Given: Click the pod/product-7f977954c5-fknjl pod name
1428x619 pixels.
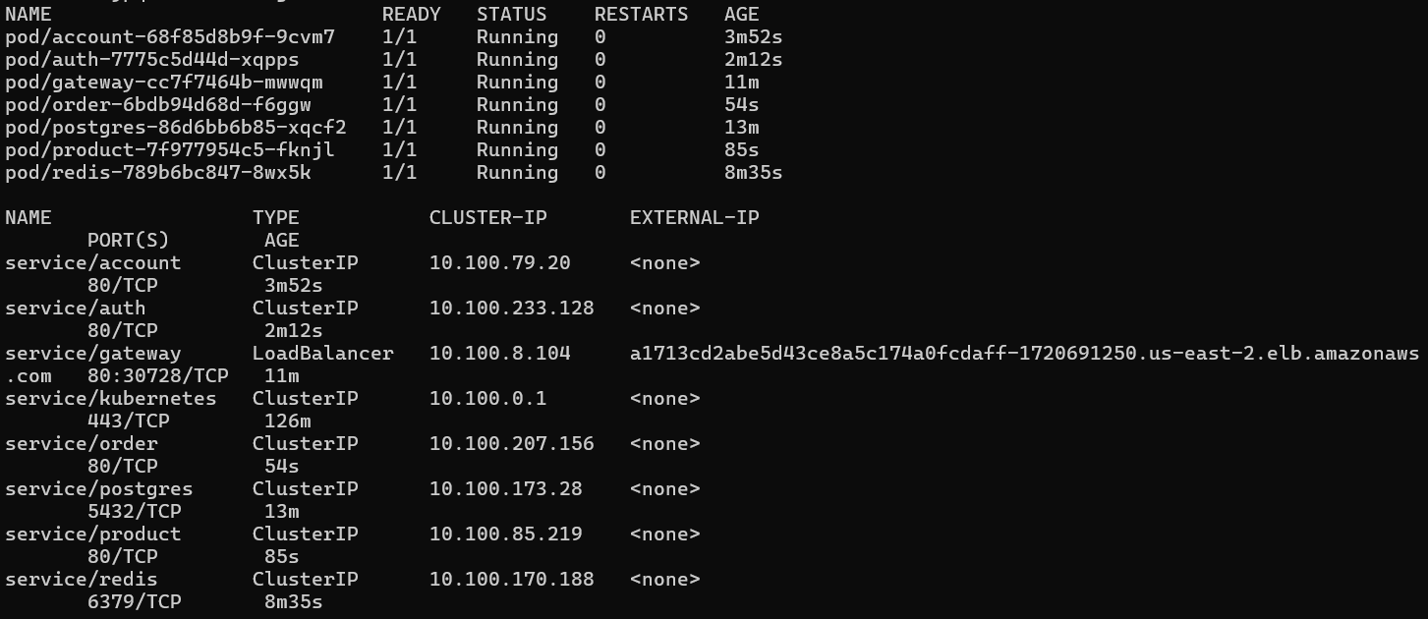Looking at the screenshot, I should point(170,150).
